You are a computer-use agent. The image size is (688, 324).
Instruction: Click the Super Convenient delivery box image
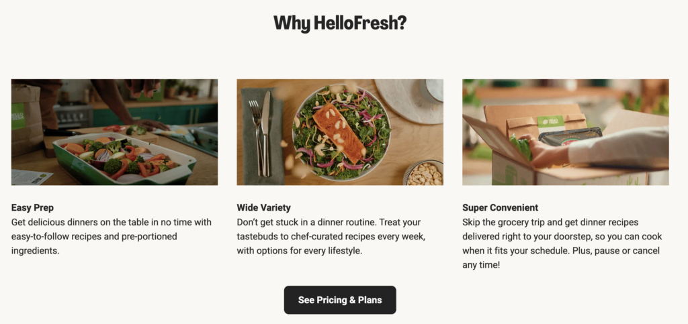point(565,132)
